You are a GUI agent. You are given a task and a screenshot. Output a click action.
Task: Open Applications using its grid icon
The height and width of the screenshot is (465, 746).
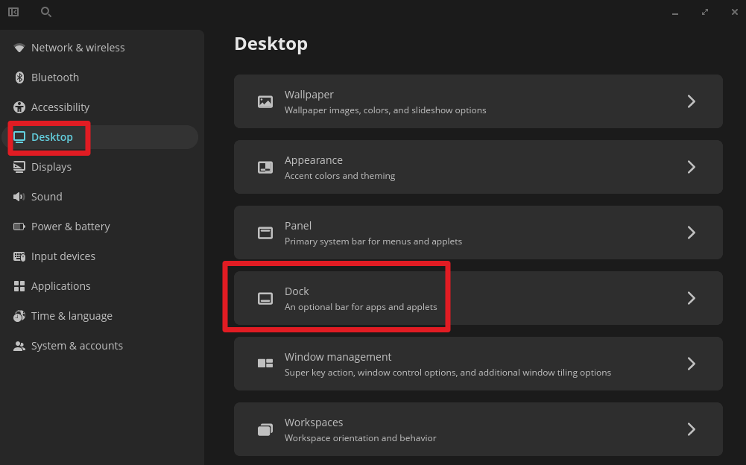(19, 285)
